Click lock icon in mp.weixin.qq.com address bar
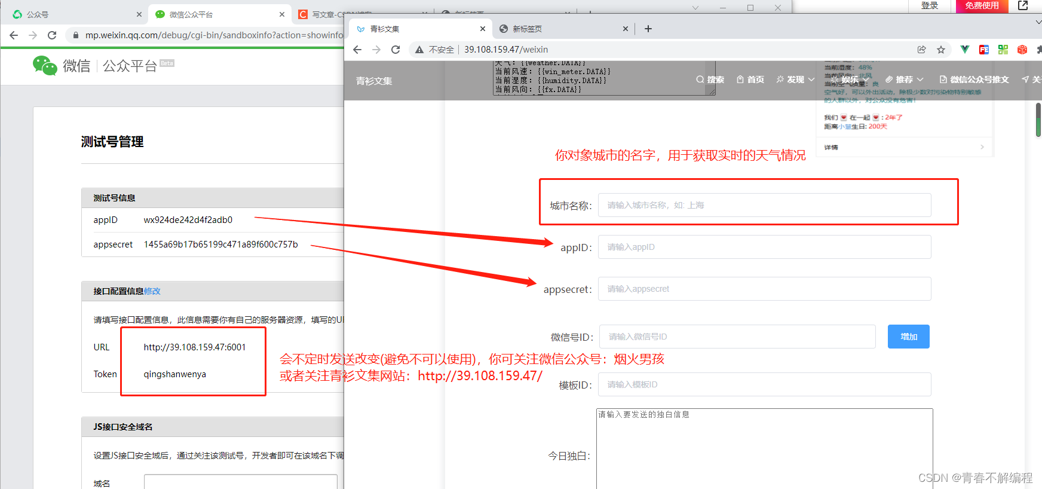 (76, 35)
